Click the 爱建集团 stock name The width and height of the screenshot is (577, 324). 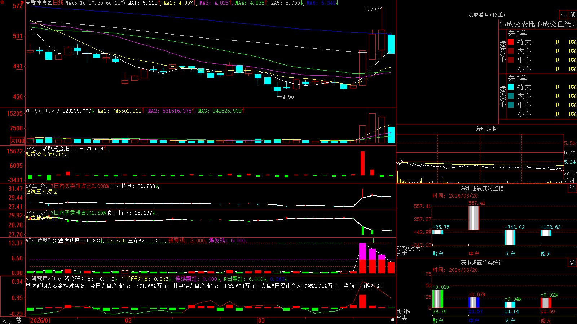(x=41, y=3)
